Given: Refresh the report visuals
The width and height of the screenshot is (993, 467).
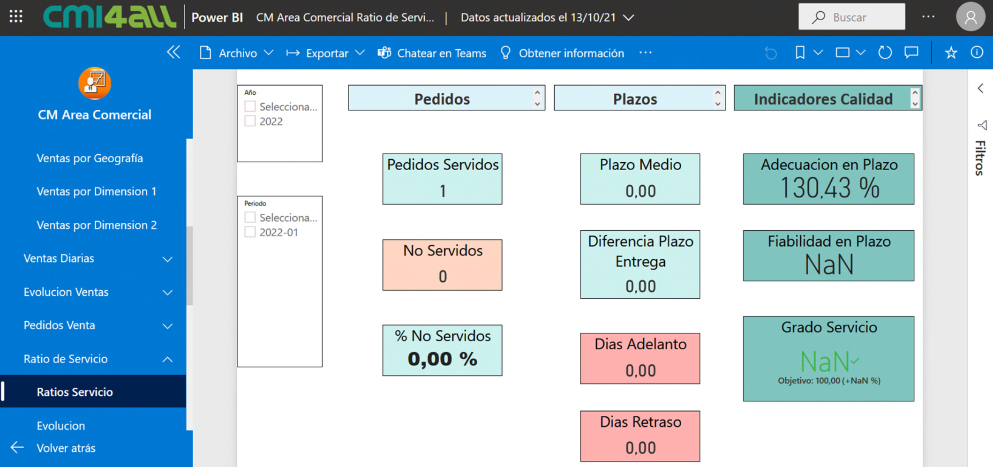Looking at the screenshot, I should [x=885, y=53].
